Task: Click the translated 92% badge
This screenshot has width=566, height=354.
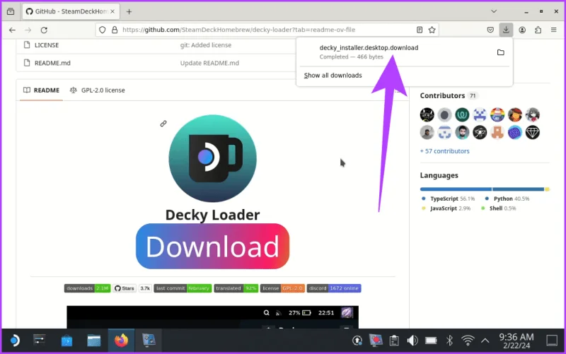Action: click(x=236, y=288)
